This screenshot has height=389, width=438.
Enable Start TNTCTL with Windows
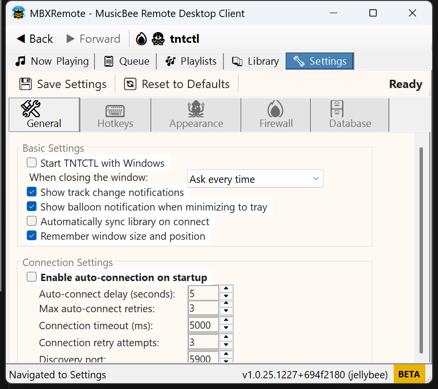point(32,163)
